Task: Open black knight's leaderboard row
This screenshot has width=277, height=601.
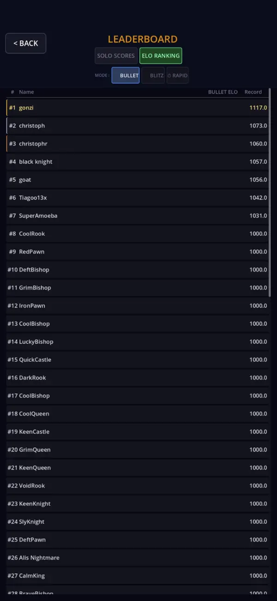Action: (x=138, y=161)
